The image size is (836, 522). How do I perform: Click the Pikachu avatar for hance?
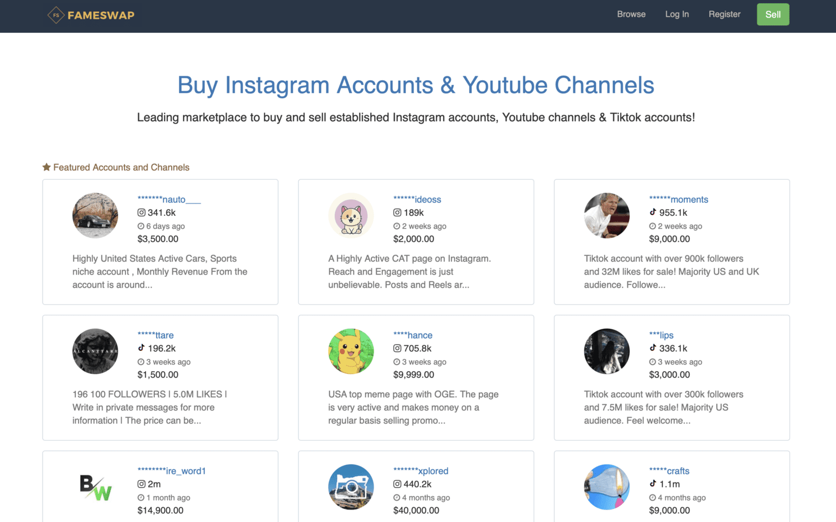(351, 351)
